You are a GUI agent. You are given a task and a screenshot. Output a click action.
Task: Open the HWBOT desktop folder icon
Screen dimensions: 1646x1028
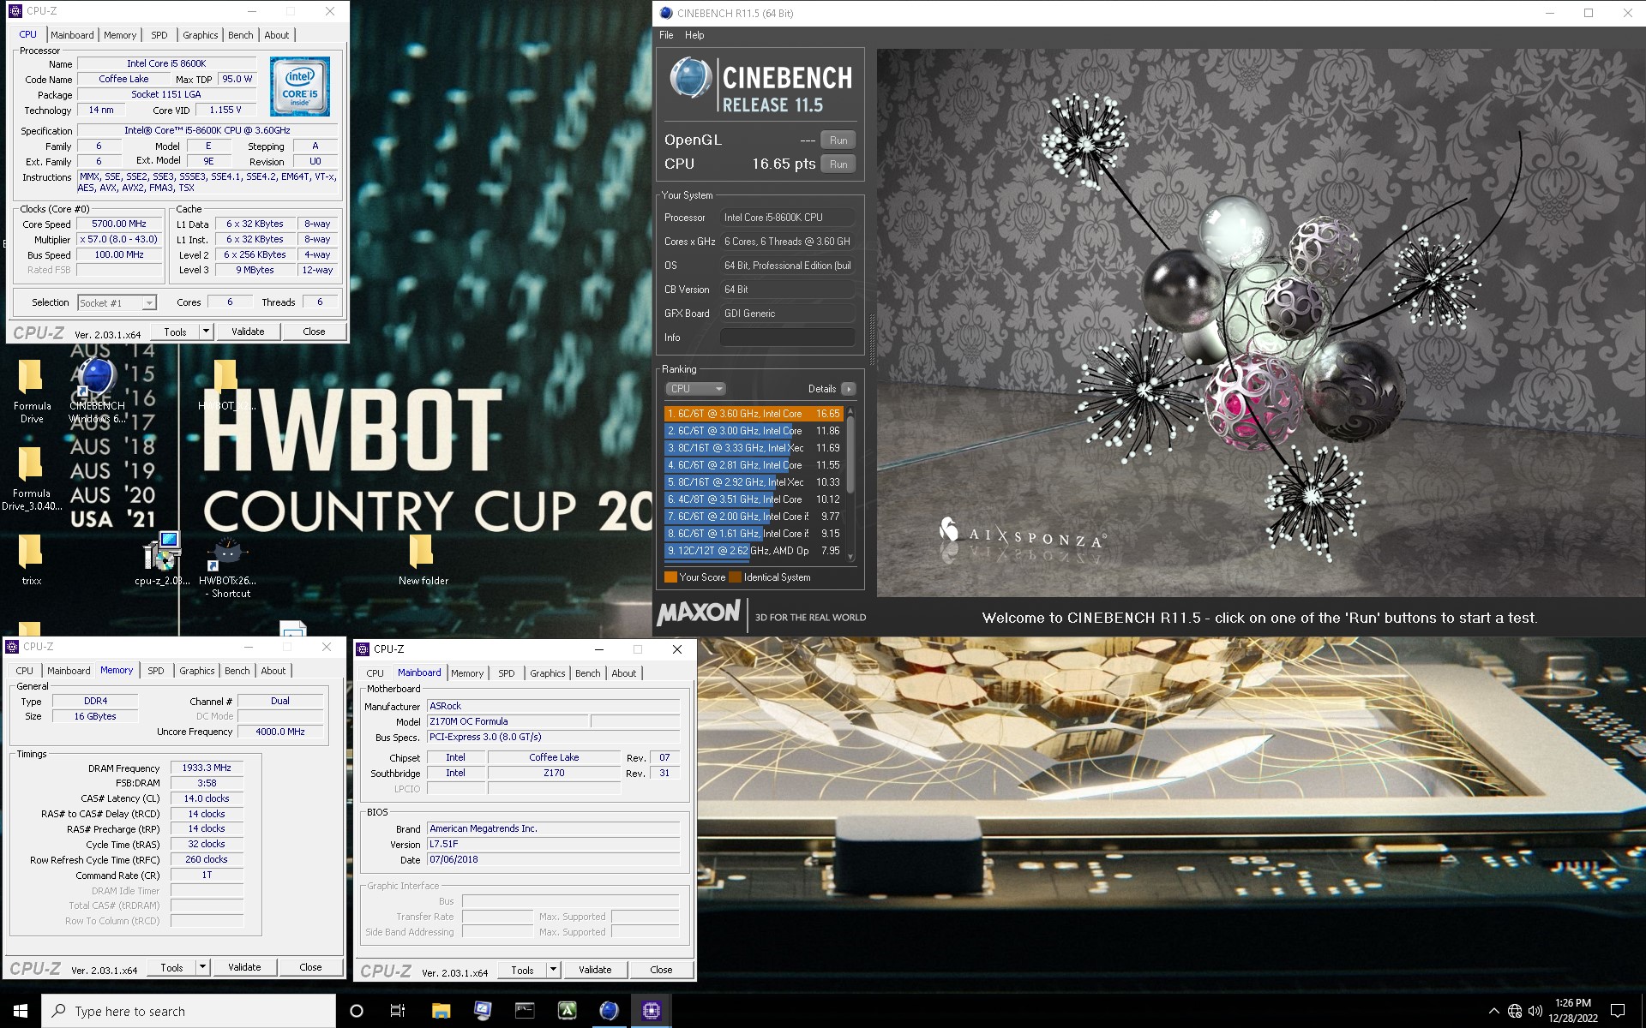(226, 385)
